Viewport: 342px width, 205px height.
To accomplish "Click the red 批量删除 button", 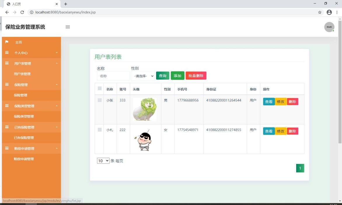I will (x=196, y=76).
